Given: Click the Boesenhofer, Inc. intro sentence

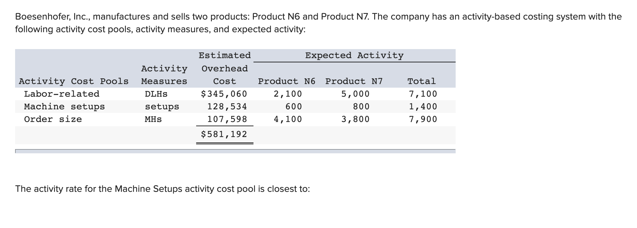Looking at the screenshot, I should (318, 23).
